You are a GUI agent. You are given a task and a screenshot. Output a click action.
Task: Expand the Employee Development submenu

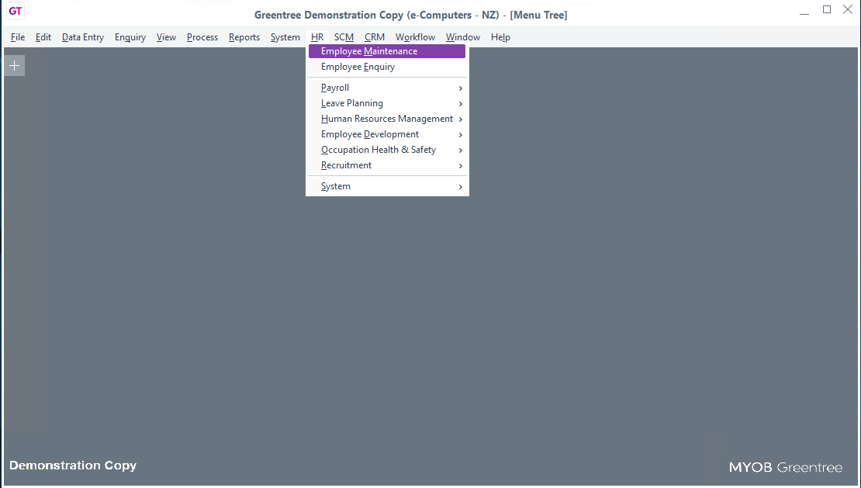click(x=386, y=134)
